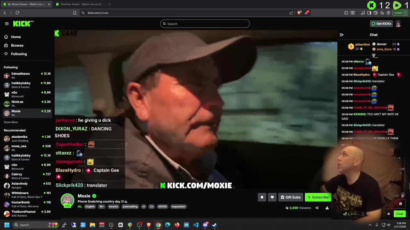Open Discord from taskbar

205,225
